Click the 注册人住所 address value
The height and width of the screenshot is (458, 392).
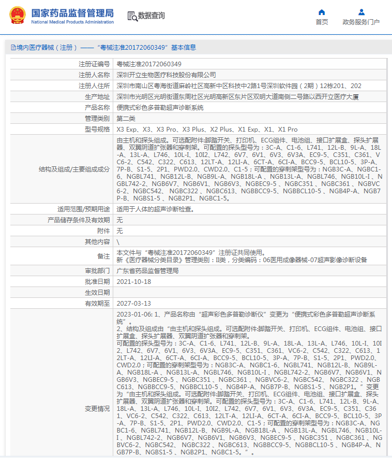(x=239, y=86)
